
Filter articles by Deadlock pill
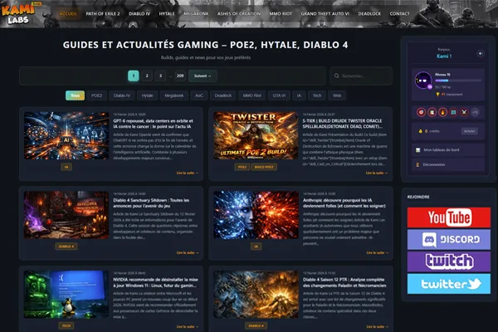coord(223,95)
